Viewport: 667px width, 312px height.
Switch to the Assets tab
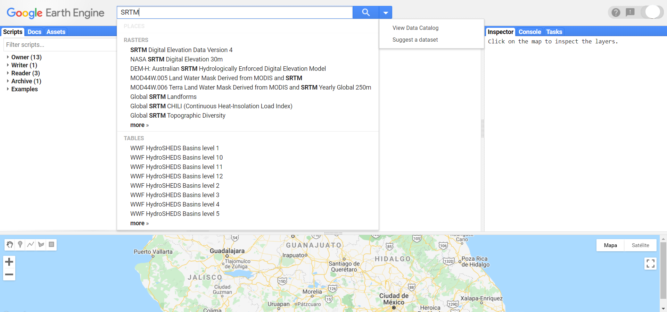[56, 32]
